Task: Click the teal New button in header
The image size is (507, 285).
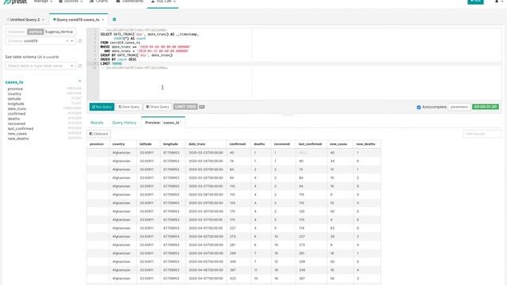Action: pos(475,2)
